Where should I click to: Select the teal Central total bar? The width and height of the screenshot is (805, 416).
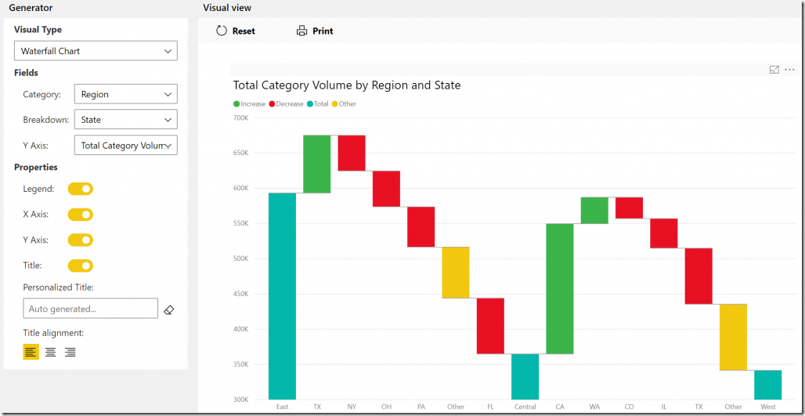click(525, 377)
